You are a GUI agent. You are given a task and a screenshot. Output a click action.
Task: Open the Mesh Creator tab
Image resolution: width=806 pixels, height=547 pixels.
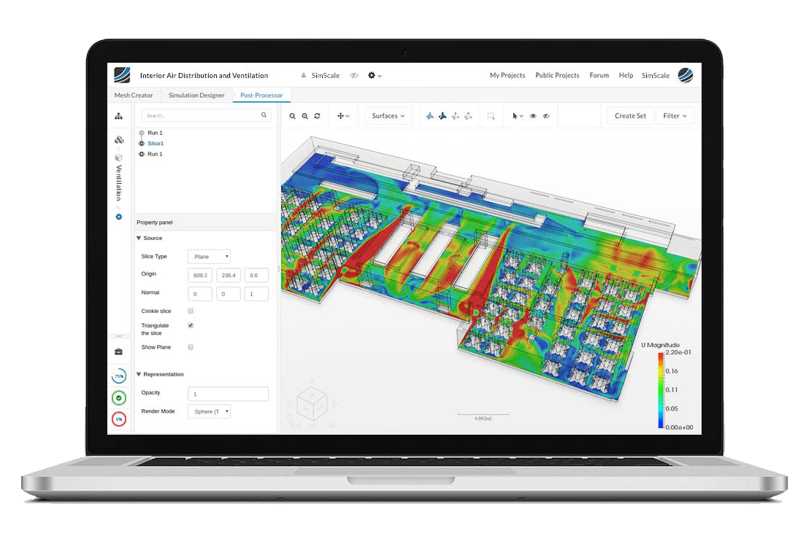[134, 96]
